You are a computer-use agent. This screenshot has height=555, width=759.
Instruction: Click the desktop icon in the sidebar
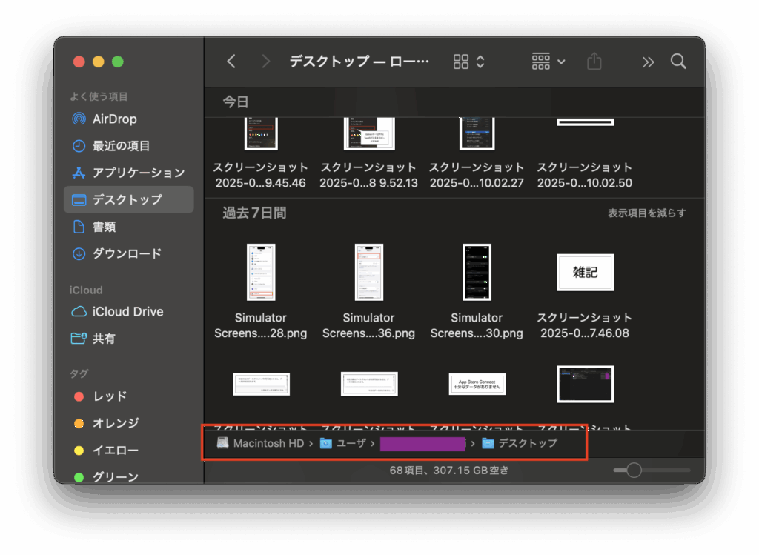(79, 199)
